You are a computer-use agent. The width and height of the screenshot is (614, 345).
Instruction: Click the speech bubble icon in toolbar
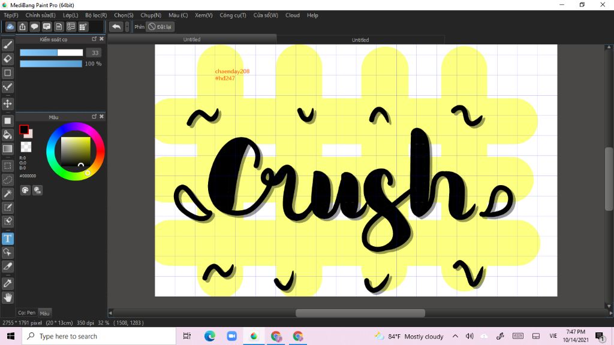34,26
